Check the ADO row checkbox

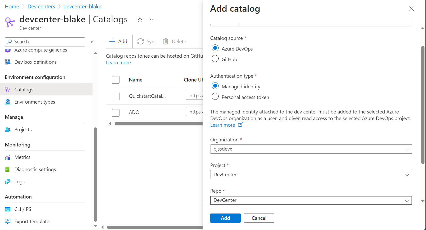116,112
